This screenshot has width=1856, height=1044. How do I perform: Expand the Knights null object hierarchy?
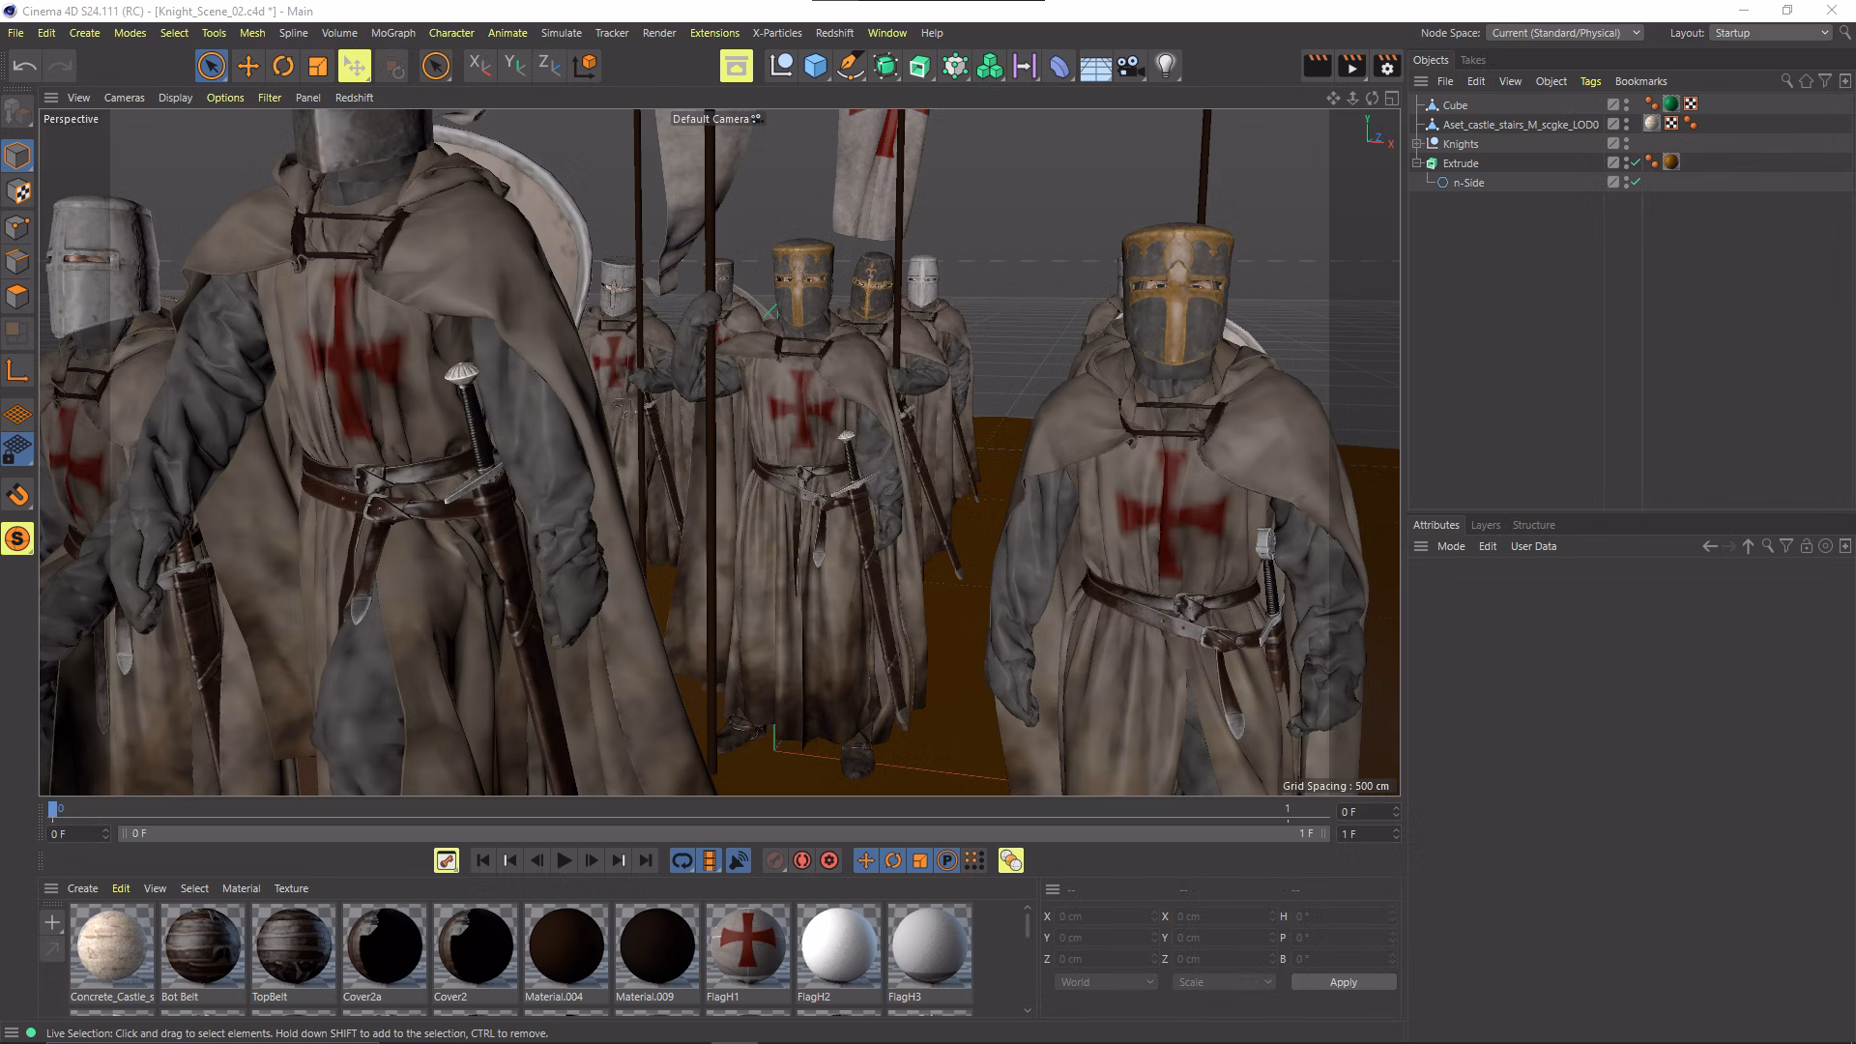(1416, 143)
